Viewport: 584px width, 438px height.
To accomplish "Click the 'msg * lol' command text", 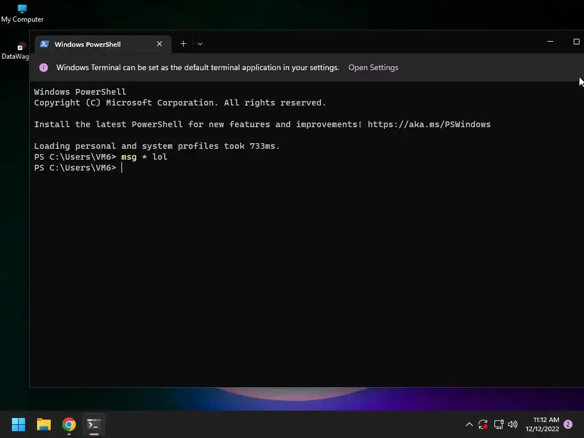I will coord(144,157).
